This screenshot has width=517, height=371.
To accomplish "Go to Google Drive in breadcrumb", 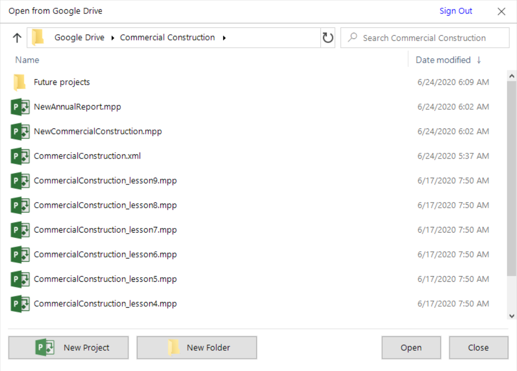I will pos(79,37).
